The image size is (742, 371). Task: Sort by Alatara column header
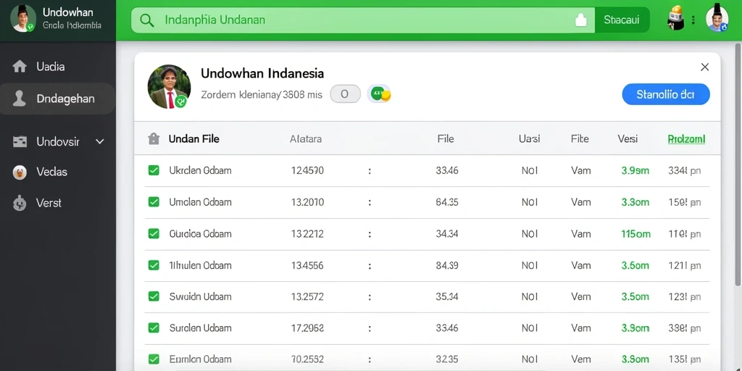point(306,139)
